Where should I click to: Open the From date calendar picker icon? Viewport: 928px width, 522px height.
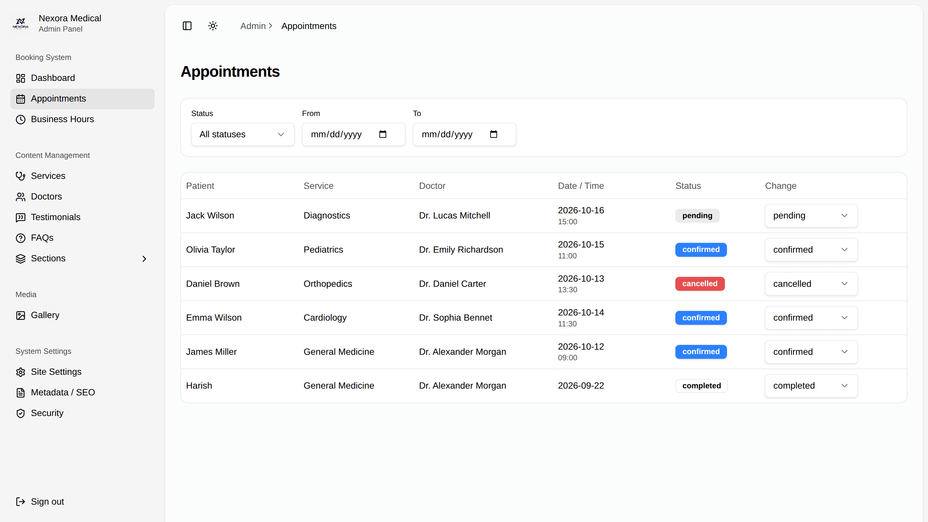click(382, 134)
